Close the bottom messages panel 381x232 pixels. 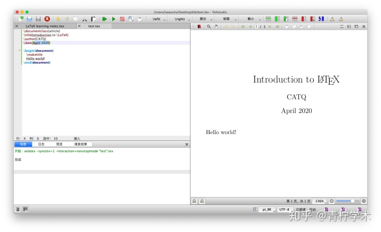187,145
